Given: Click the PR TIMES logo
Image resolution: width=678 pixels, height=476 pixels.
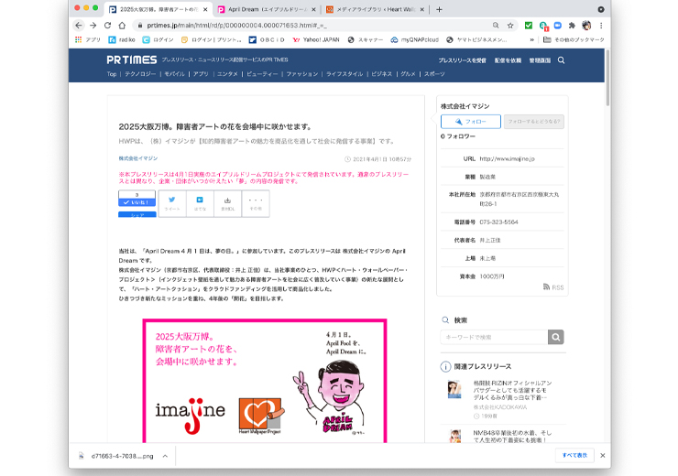Looking at the screenshot, I should click(x=131, y=60).
